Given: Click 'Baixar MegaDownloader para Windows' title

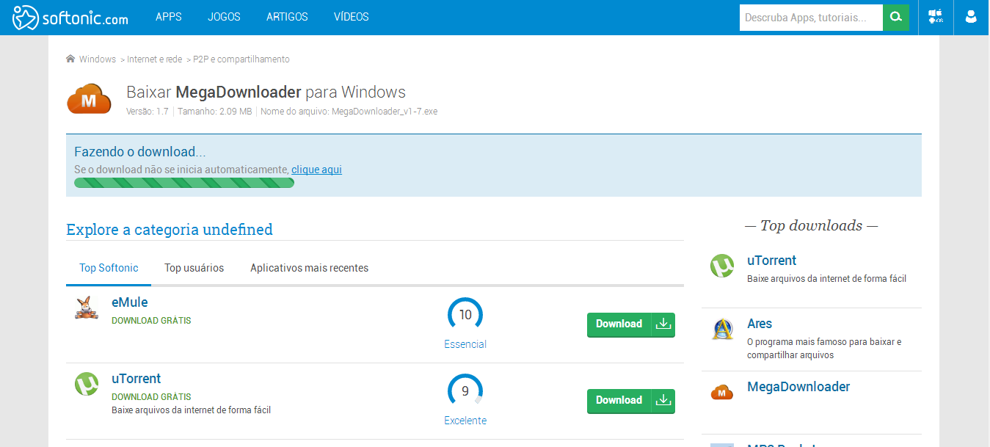Looking at the screenshot, I should coord(266,92).
